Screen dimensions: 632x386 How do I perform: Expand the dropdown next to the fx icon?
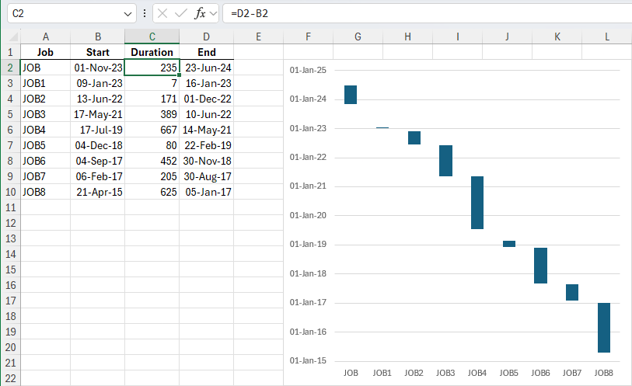coord(213,14)
